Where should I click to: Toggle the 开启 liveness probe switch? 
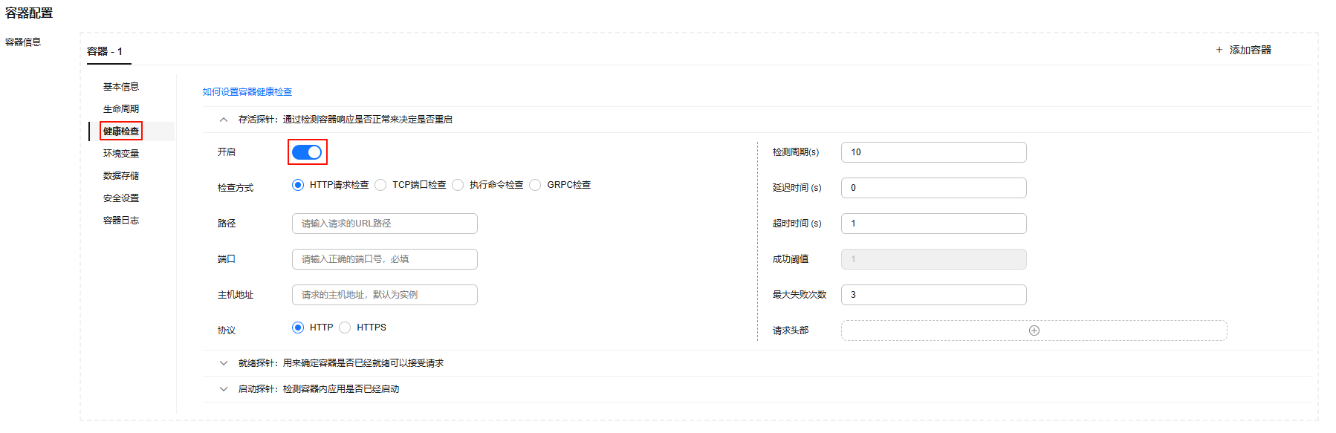pos(307,152)
